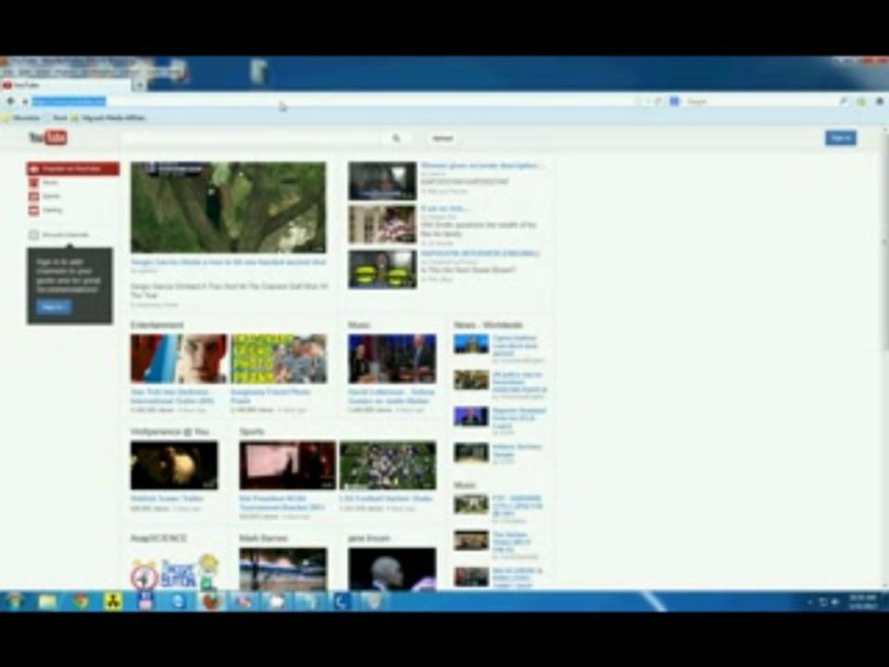Click the magnifier icon at the end of the Google search box
The height and width of the screenshot is (667, 889).
843,102
